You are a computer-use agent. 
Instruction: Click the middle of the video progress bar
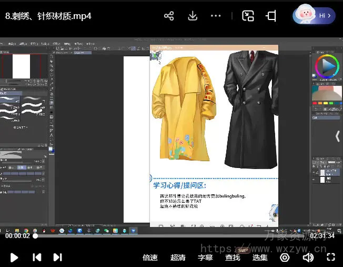(x=171, y=236)
